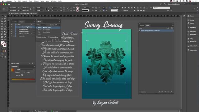Viewport: 199px width, 112px height.
Task: Open the Colour panel
Action: point(191,23)
